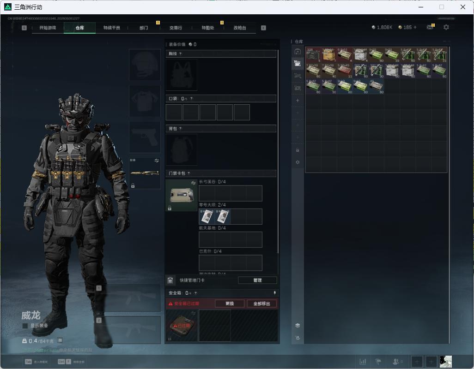Toggle the 显示装备 checkbox

click(x=25, y=326)
